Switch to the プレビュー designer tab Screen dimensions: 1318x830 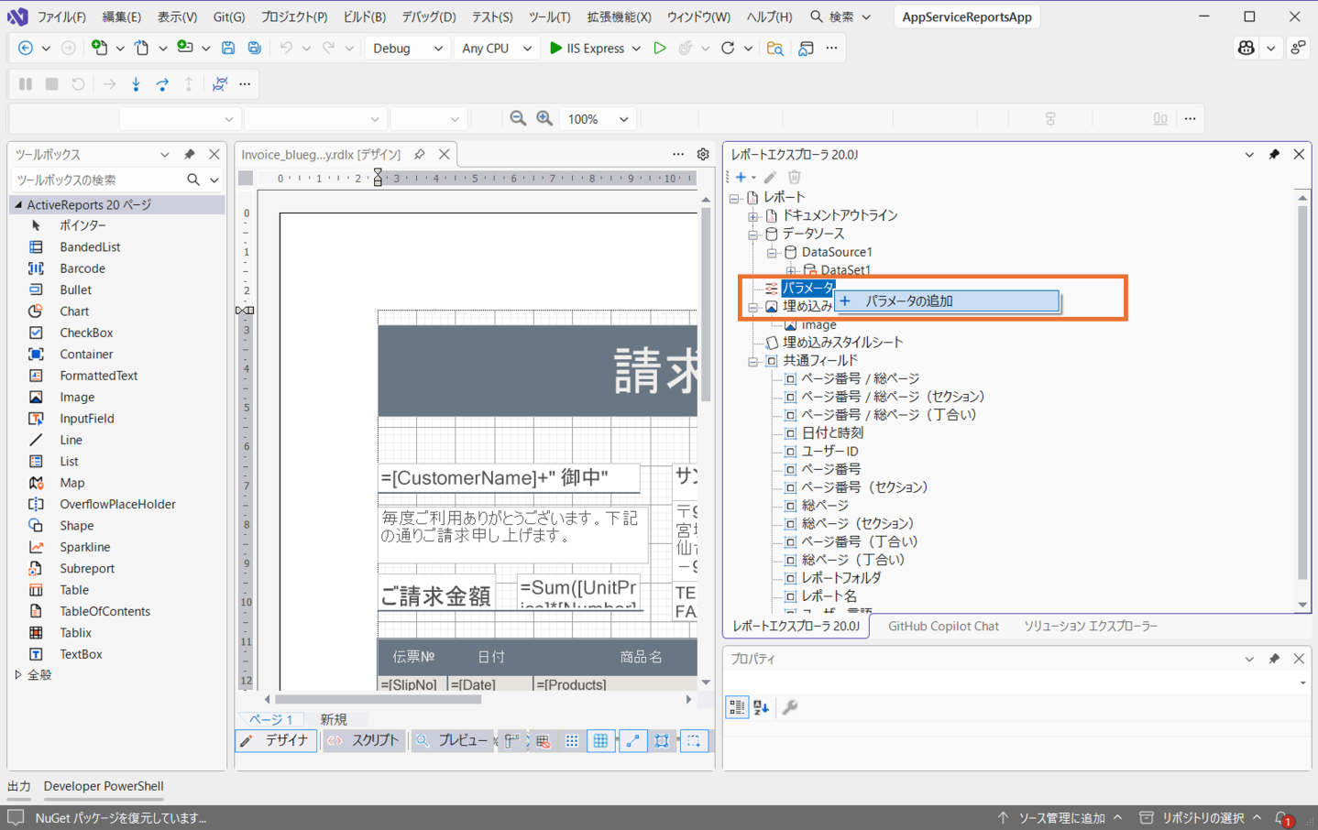(x=453, y=741)
